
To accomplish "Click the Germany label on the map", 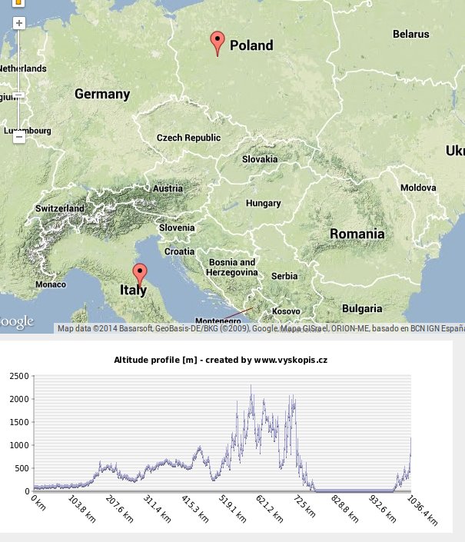I will click(102, 95).
